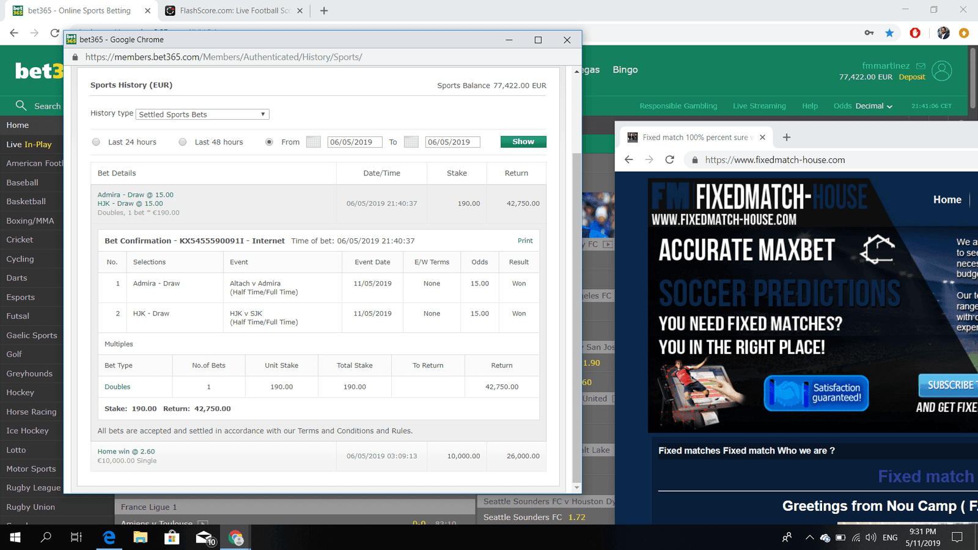Click the From date calendar icon
The height and width of the screenshot is (550, 978).
[313, 142]
